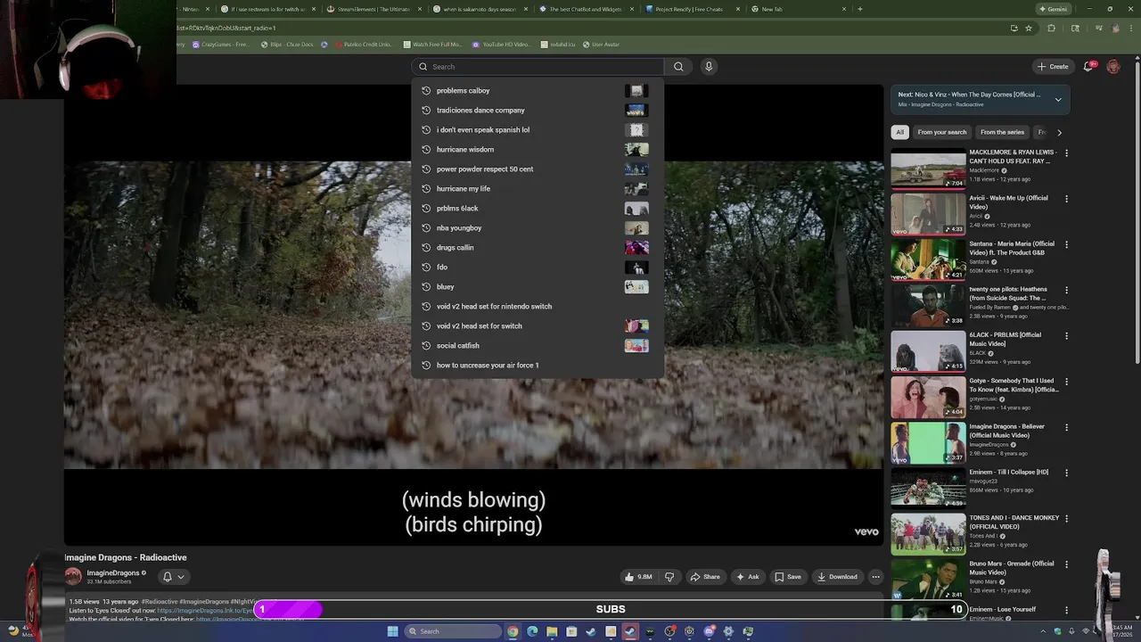The image size is (1141, 642).
Task: Activate voice search microphone icon
Action: coord(709,66)
